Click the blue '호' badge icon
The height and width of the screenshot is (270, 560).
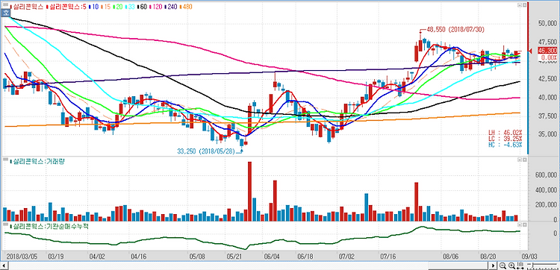tap(5, 12)
